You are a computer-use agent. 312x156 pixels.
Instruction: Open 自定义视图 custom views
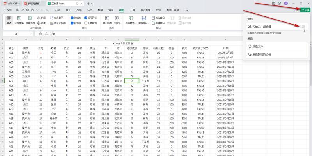pos(58,23)
